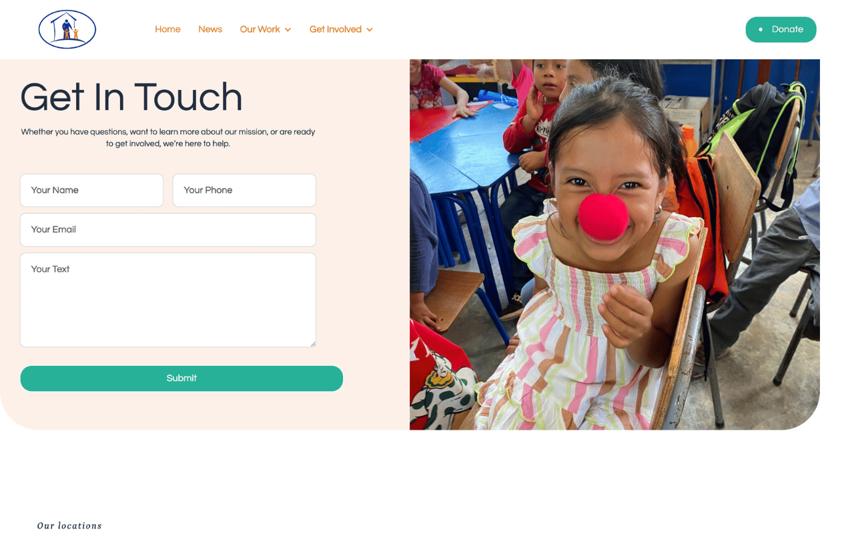Click the textarea resize handle corner
Image resolution: width=854 pixels, height=533 pixels.
[x=312, y=344]
